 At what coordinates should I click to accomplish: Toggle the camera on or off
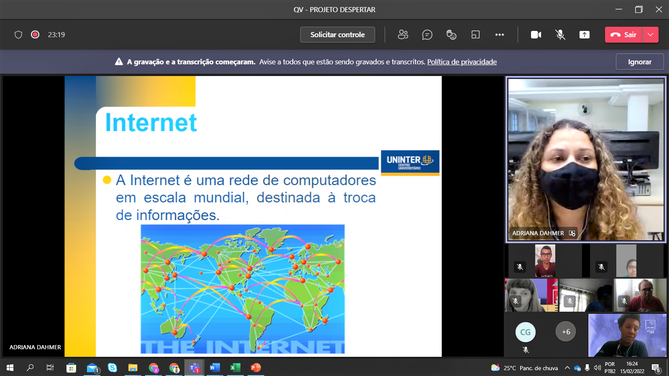536,35
